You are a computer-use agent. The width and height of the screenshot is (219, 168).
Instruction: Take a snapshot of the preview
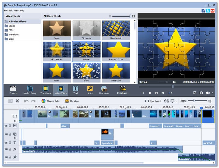(201, 93)
